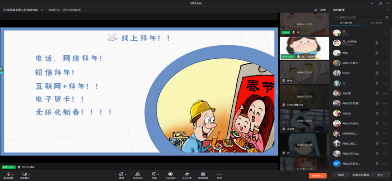The height and width of the screenshot is (181, 392).
Task: Click the 取消全员静音 button
Action: click(360, 175)
